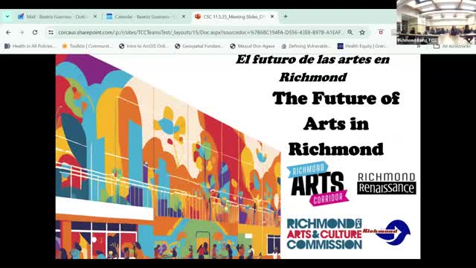Expand hidden bookmarks chevron
The width and height of the screenshot is (476, 268).
click(x=418, y=46)
